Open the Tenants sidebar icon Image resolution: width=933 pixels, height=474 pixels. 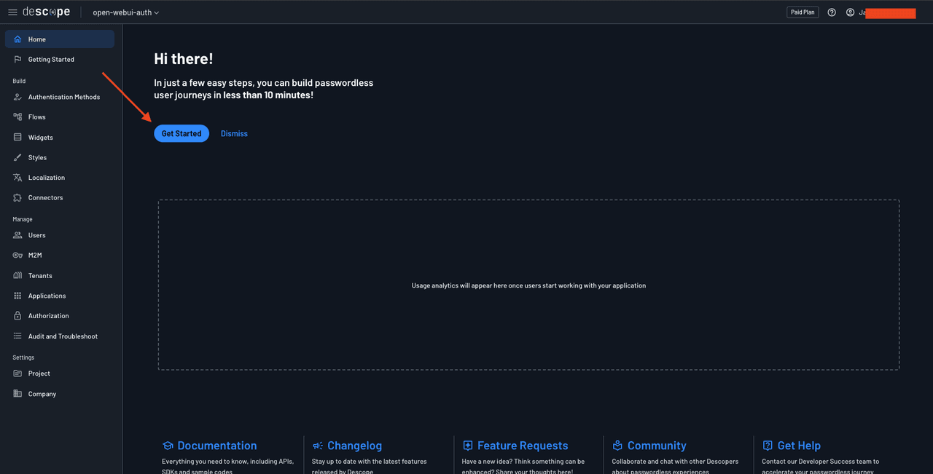[x=17, y=275]
